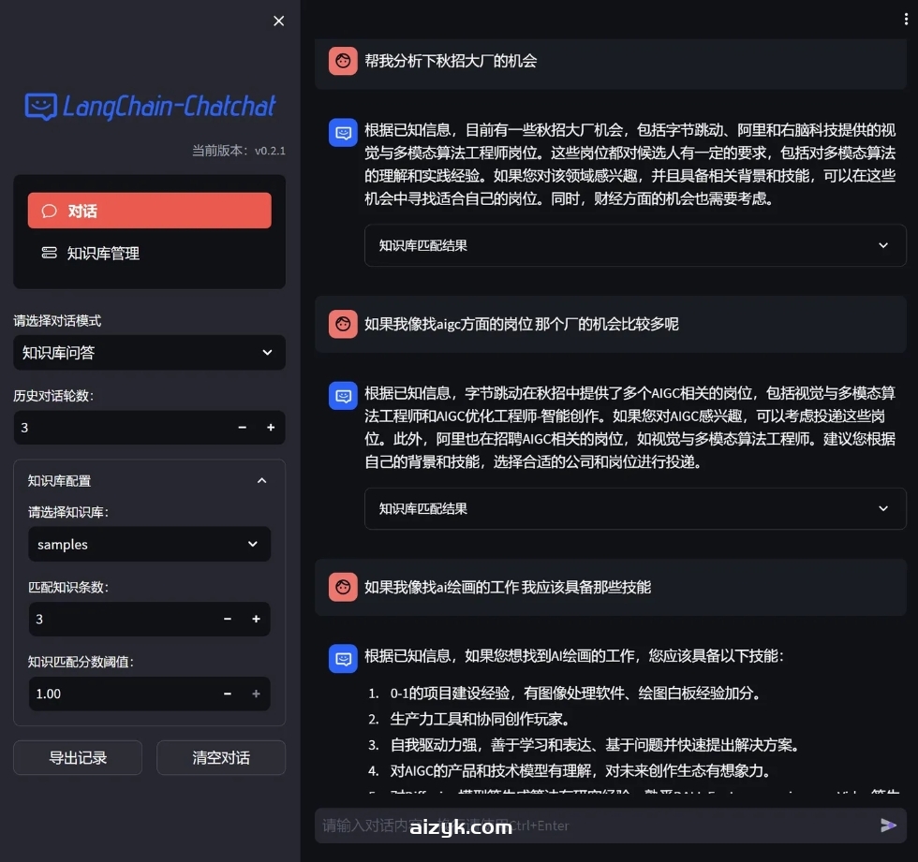
Task: Click the 知识库管理 sidebar icon
Action: pyautogui.click(x=49, y=253)
